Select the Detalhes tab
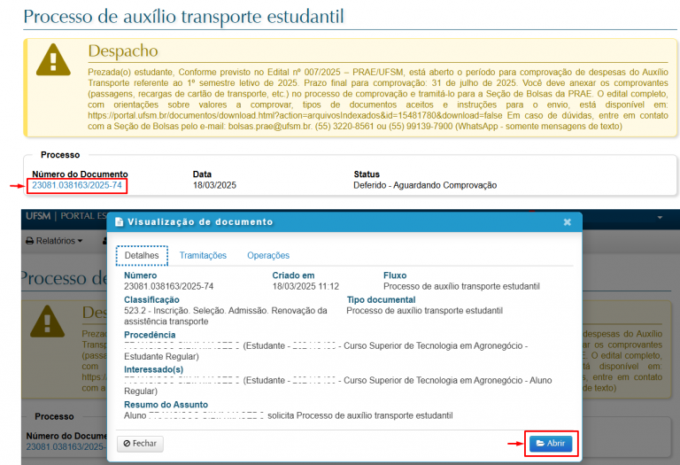 point(142,255)
